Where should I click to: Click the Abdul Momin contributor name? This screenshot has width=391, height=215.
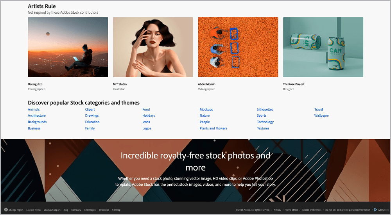207,84
